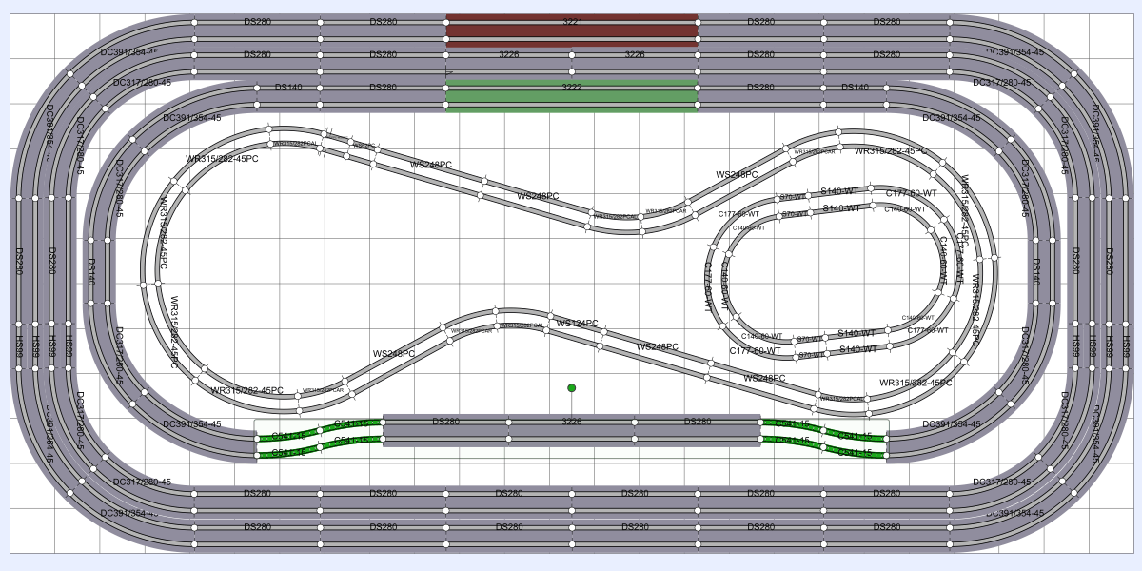Click the WS248PC label left of the bottom crossover curve

point(394,354)
